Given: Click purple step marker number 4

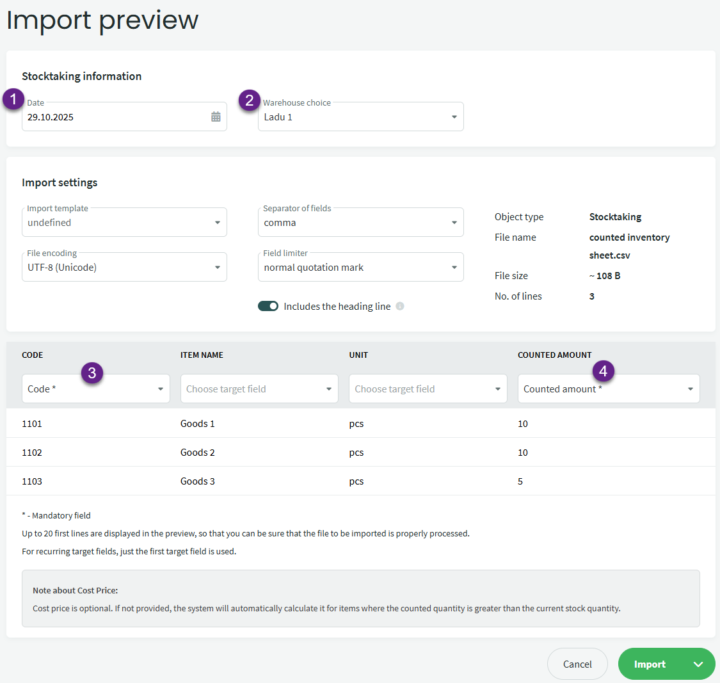Looking at the screenshot, I should 603,371.
